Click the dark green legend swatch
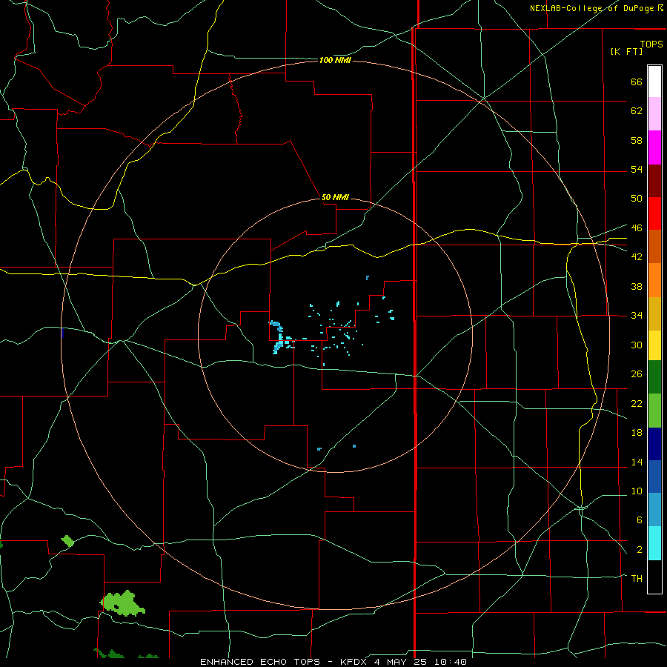 pos(654,377)
